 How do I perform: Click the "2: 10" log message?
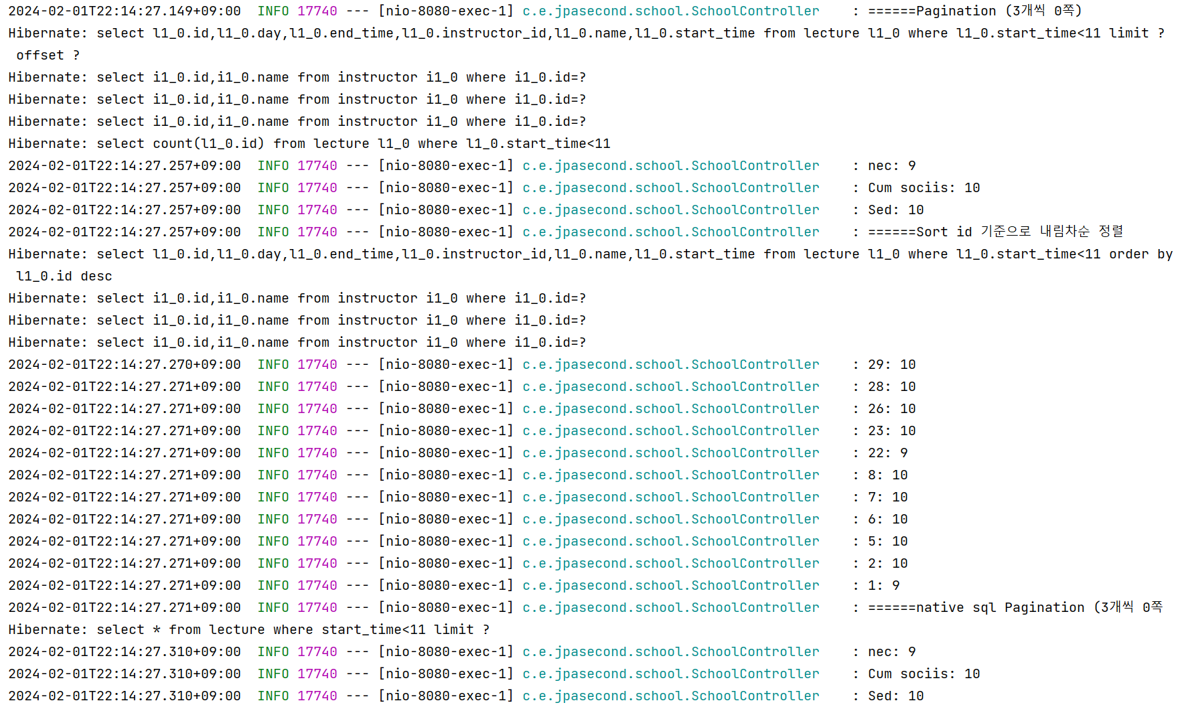coord(888,563)
